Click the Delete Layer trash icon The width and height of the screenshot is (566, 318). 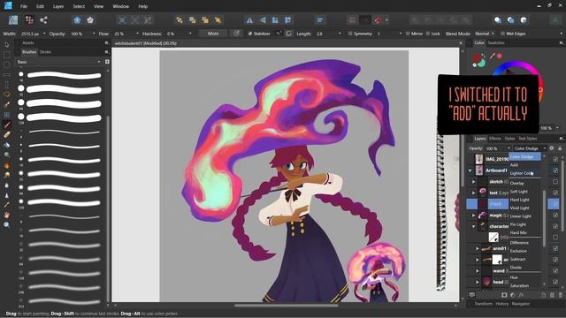pos(560,295)
